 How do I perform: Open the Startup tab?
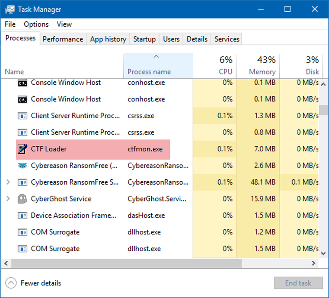[x=144, y=39]
